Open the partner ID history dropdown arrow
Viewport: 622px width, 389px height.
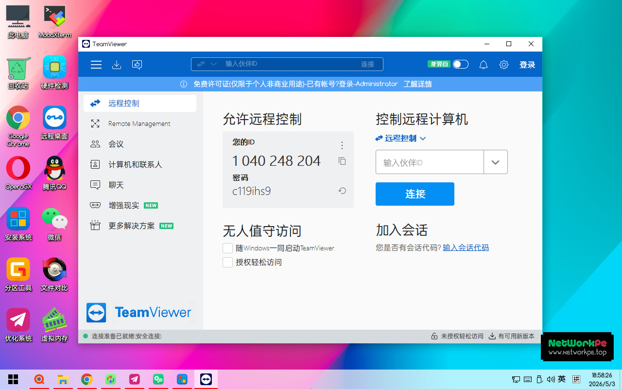coord(496,162)
